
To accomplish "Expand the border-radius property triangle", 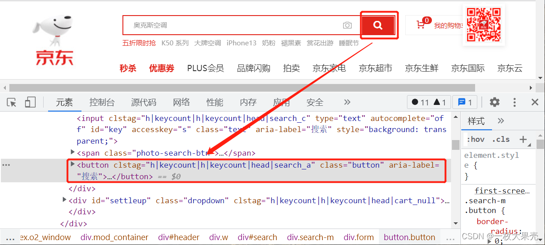I will point(488,241).
